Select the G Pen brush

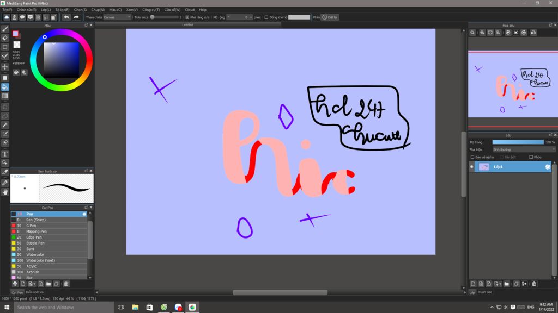48,226
